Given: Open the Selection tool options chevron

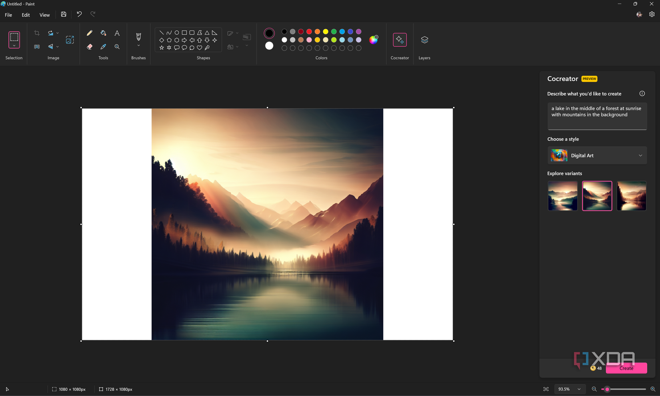Looking at the screenshot, I should [14, 46].
